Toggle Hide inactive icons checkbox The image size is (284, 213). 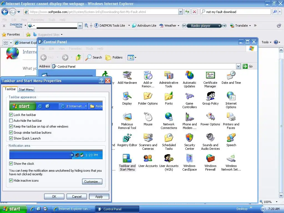click(11, 180)
